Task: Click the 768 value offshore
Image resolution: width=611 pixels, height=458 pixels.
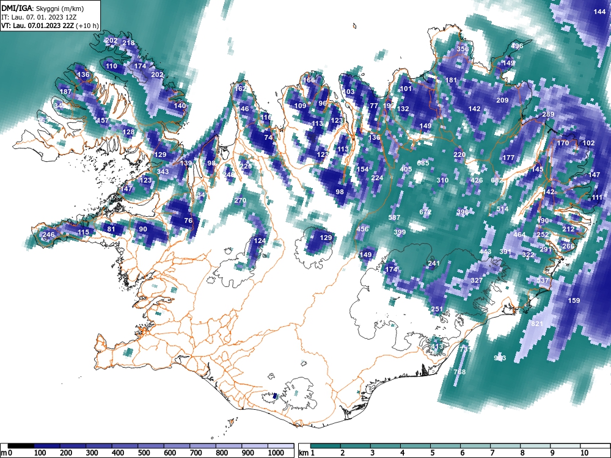Action: [x=459, y=372]
